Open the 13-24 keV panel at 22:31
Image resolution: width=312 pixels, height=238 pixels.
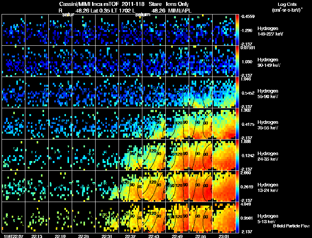coord(107,186)
